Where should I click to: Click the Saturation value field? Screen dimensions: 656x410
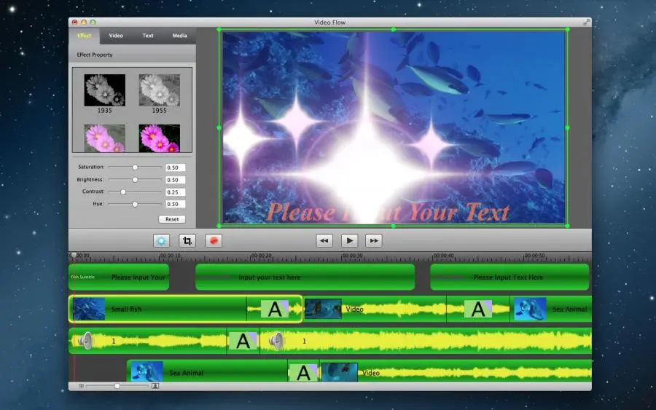click(175, 167)
